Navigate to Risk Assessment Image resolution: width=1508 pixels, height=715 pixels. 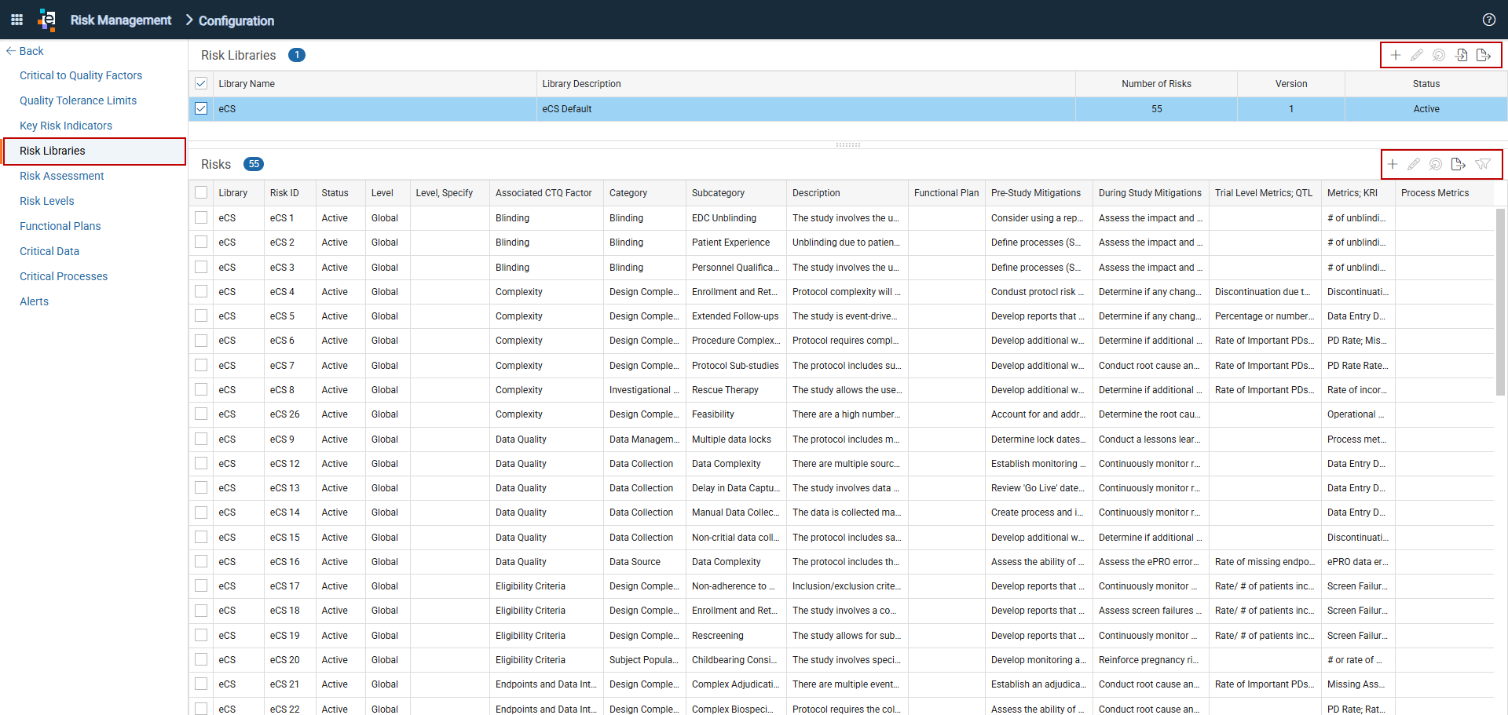pos(62,176)
